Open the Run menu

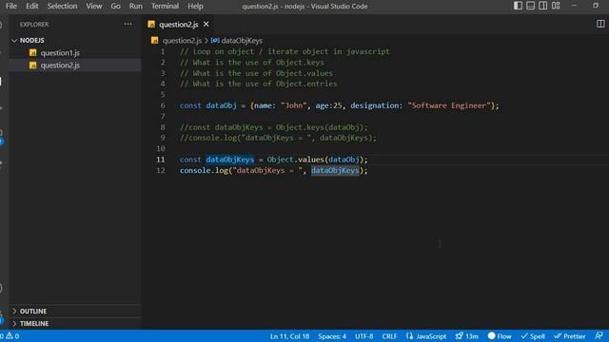(135, 6)
